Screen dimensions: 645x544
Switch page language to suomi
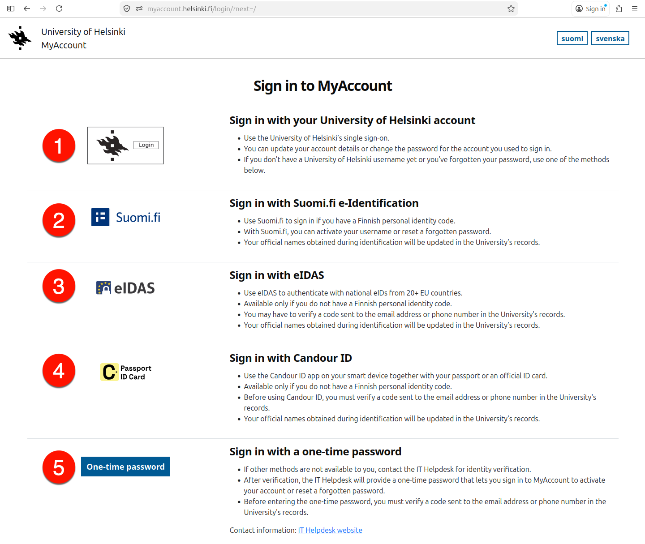(572, 39)
